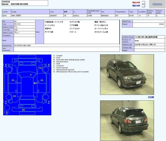Viewport: 166px width, 141px height.
Task: Select the SXU15W-0013500 chassis text
Action: (19, 4)
